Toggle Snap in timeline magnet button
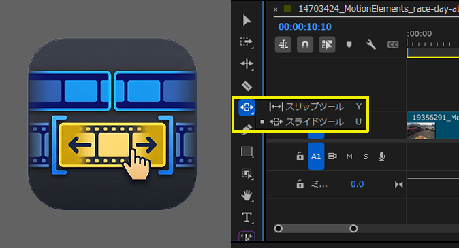This screenshot has width=459, height=248. coord(305,45)
